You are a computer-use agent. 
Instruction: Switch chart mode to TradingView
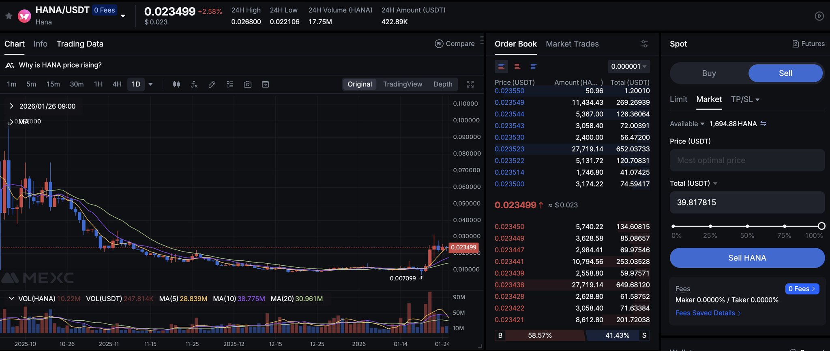(403, 84)
